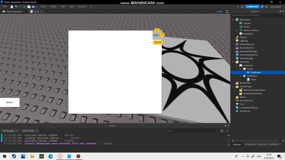Close the Classic Baseplate tab
The image size is (285, 160).
[x=24, y=12]
